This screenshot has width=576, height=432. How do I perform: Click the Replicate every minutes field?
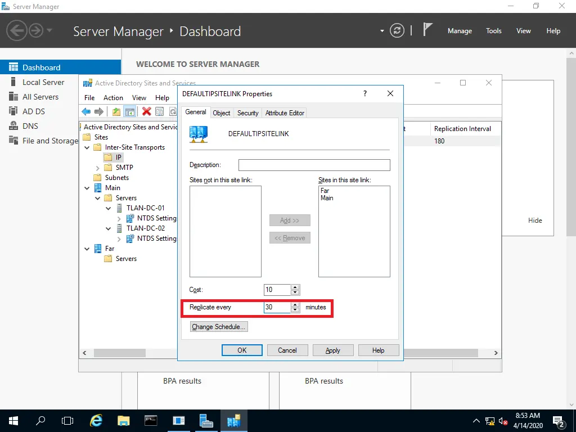tap(277, 307)
